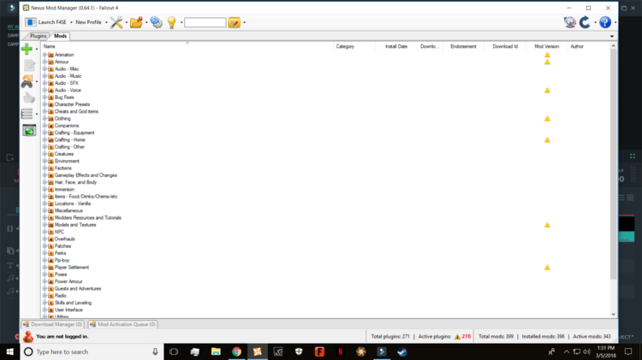642x360 pixels.
Task: Click the warning icon on Audio - Voice row
Action: tap(547, 91)
